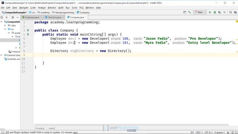Click Company breadcrumb in navigation bar

pyautogui.click(x=83, y=12)
